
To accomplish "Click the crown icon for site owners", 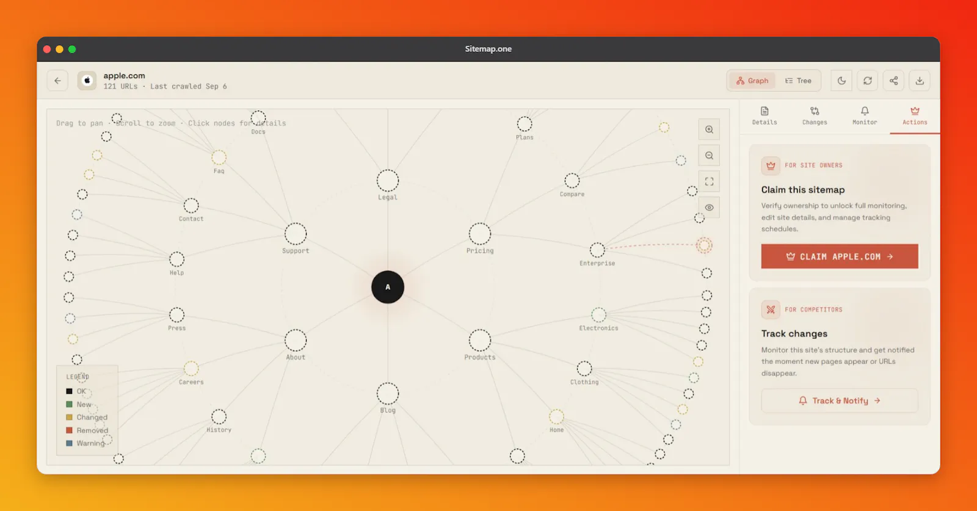I will coord(771,165).
